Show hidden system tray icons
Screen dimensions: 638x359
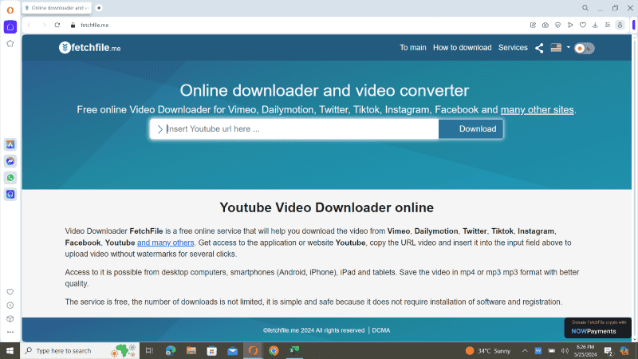525,350
